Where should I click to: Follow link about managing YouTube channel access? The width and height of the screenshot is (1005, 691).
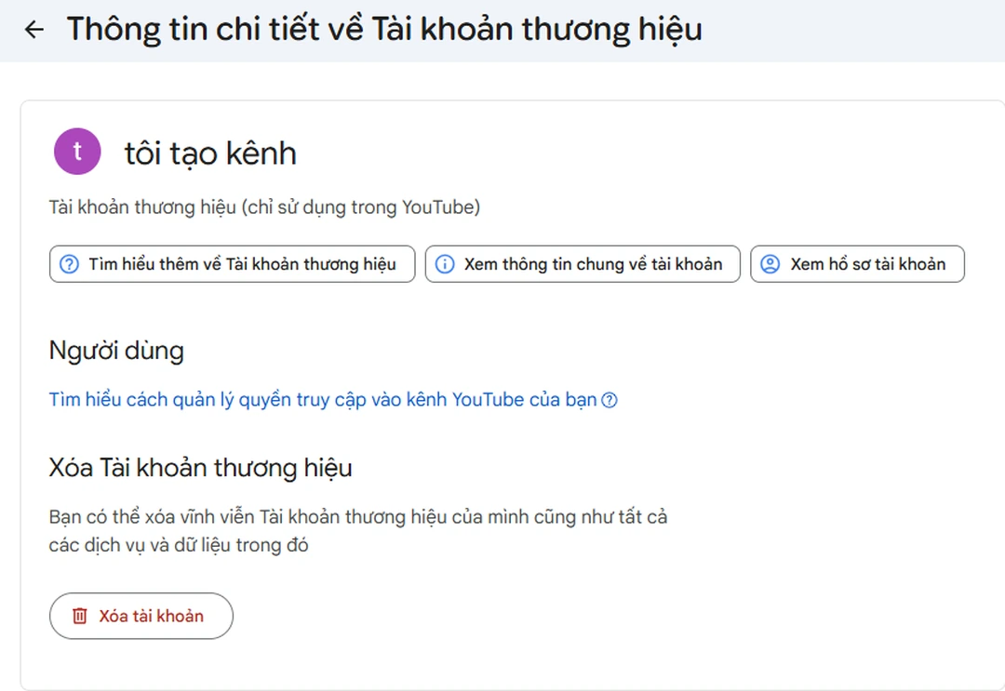[x=323, y=400]
